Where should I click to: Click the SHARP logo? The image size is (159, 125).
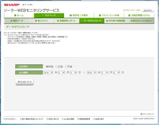(x=12, y=5)
